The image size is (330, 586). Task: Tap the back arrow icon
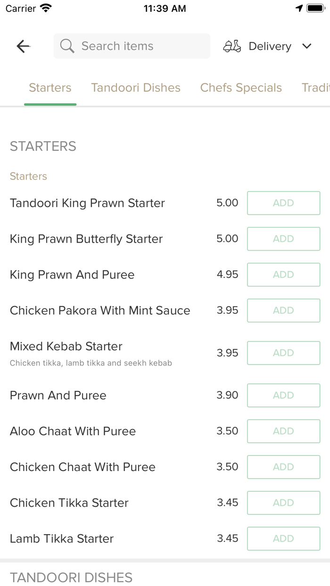(x=23, y=46)
